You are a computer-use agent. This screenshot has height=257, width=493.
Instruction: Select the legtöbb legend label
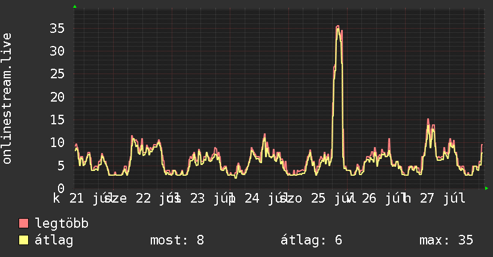point(62,224)
